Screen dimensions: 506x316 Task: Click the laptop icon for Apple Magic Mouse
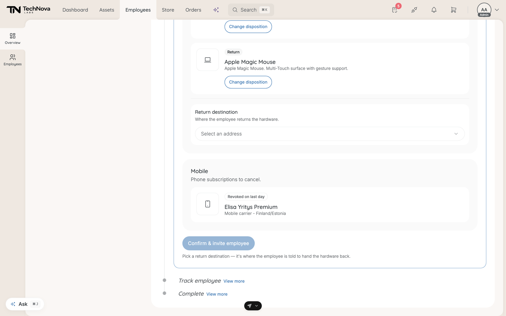[x=208, y=60]
